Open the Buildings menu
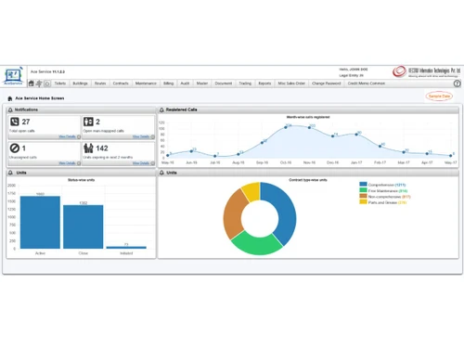The height and width of the screenshot is (348, 464). (80, 84)
